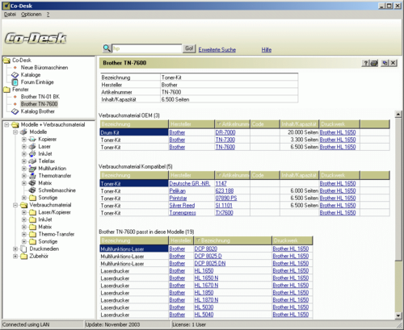Click in the search text field
This screenshot has height=330, width=404.
[147, 48]
